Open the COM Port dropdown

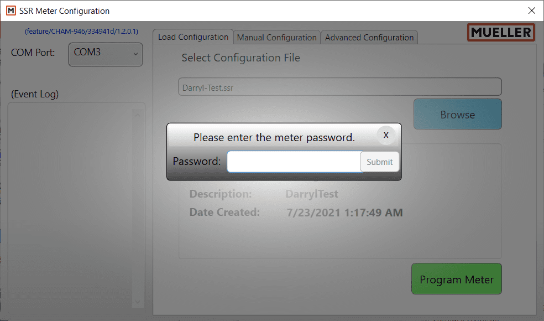106,54
